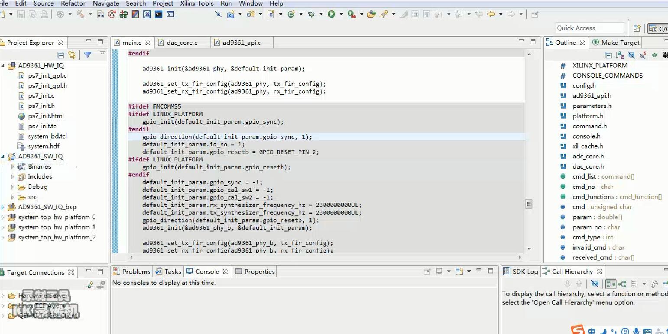Click the green Run icon

[331, 14]
